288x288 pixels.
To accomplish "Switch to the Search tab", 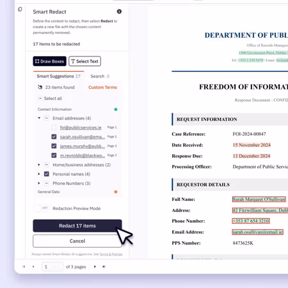I will [x=100, y=76].
